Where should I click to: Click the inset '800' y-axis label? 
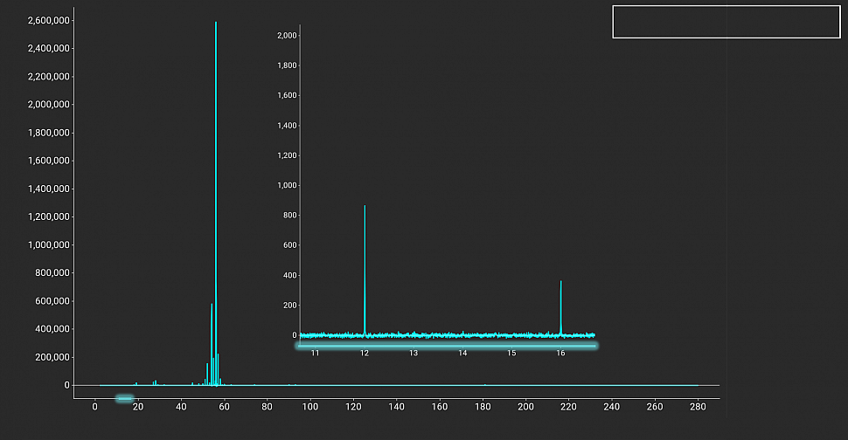290,216
